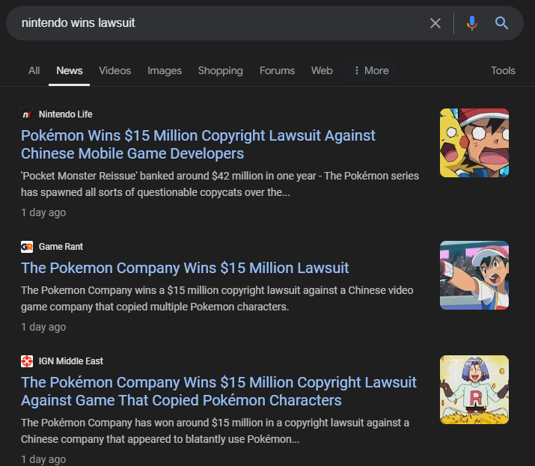Viewport: 535px width, 466px height.
Task: Open the Pokémon Wins $15 Million Copyright Lawsuit article
Action: click(198, 144)
